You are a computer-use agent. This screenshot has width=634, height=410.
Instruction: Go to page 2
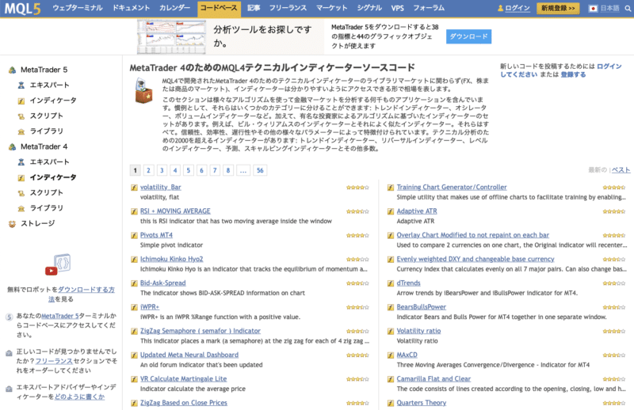coord(148,170)
